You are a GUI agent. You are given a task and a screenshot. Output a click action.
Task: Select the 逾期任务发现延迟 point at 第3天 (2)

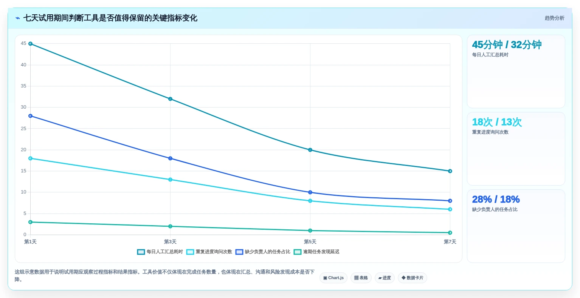click(170, 226)
